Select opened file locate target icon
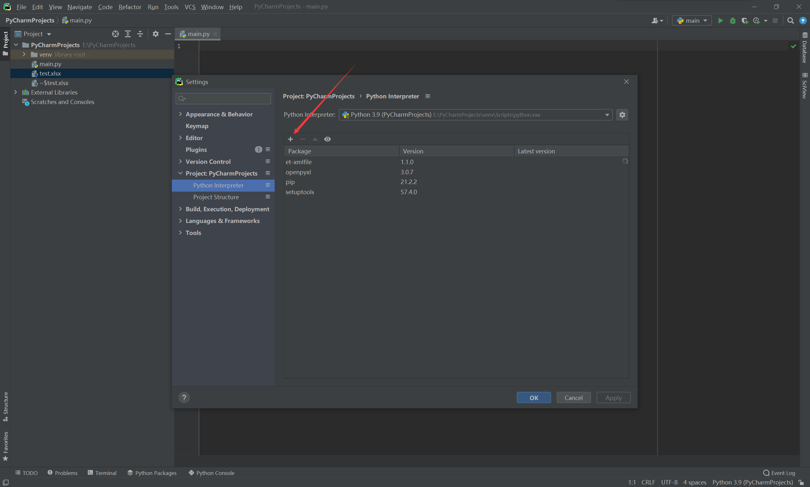This screenshot has height=487, width=810. pyautogui.click(x=115, y=34)
